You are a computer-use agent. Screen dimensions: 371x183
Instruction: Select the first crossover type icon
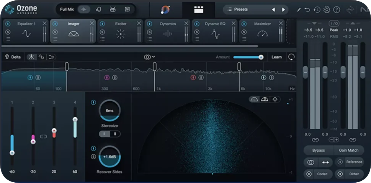point(31,57)
